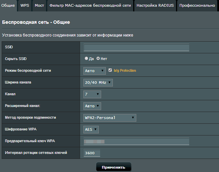Toggle the b/g Protection checkbox
Viewport: 219px width, 172px height.
pos(110,70)
